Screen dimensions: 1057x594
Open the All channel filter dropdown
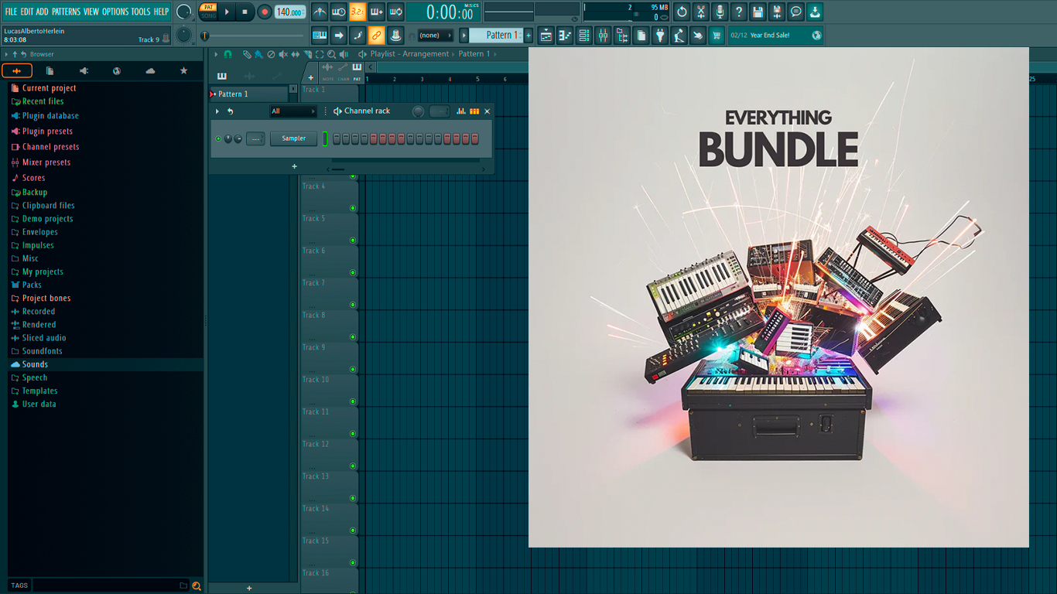pos(293,111)
